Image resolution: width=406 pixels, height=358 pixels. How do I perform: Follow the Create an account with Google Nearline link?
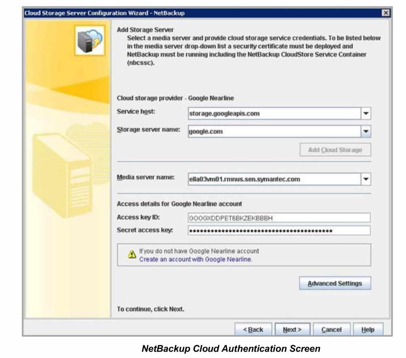(x=196, y=259)
